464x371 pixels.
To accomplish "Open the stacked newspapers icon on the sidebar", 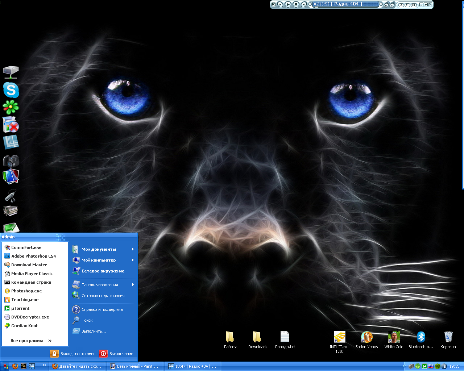I will click(x=11, y=210).
